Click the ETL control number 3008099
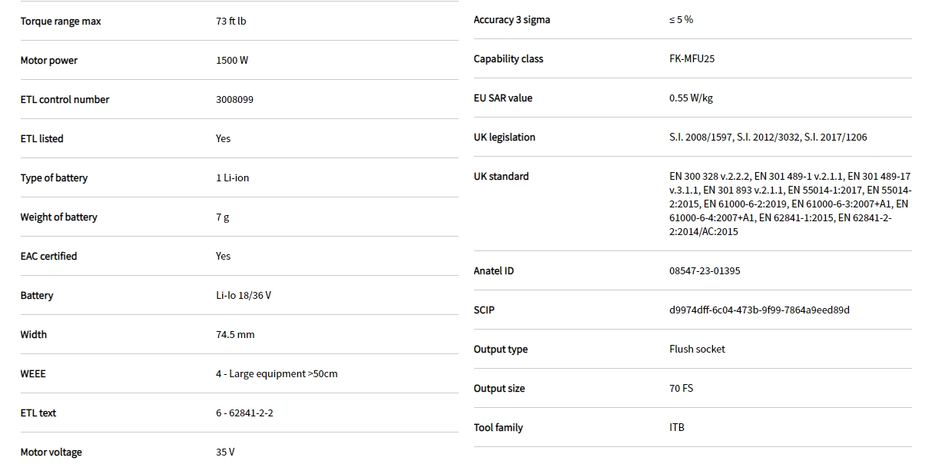 coord(234,100)
